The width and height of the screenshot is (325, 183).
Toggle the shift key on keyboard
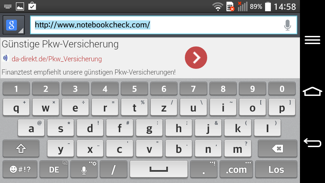click(x=21, y=148)
